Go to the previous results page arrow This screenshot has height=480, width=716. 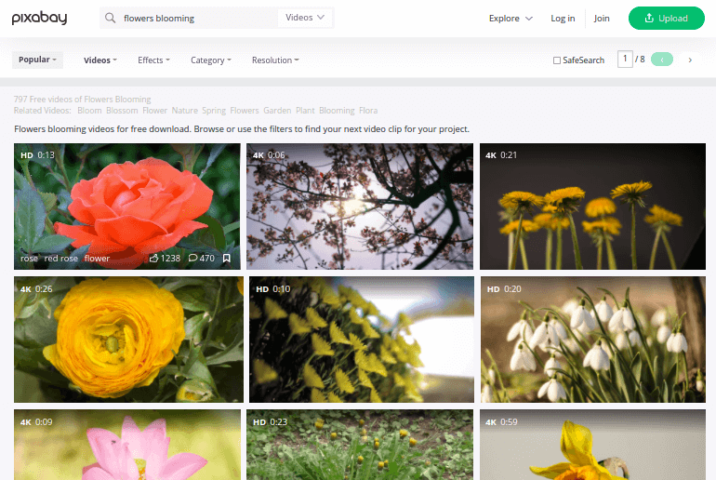(661, 60)
